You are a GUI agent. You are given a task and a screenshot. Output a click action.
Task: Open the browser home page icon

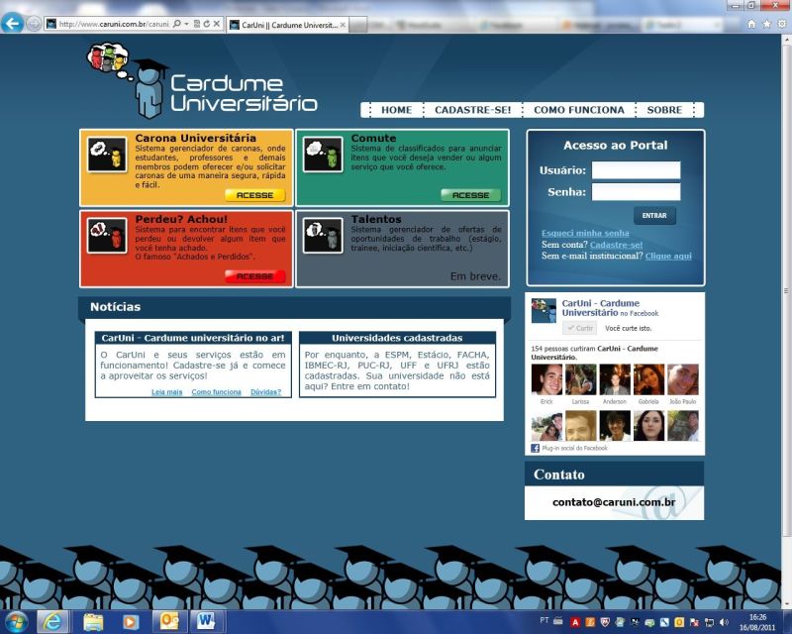tap(751, 23)
